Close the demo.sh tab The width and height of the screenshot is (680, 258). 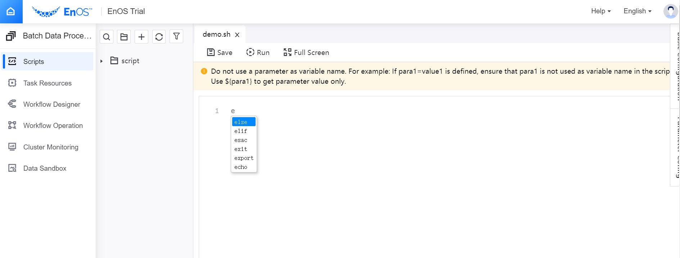237,35
